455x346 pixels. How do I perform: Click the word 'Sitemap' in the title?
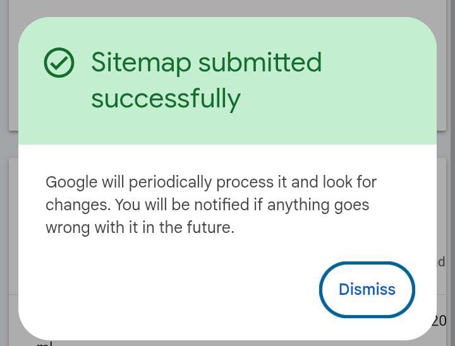[x=141, y=63]
